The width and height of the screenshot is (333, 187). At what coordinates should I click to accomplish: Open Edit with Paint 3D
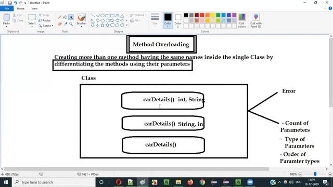[255, 20]
